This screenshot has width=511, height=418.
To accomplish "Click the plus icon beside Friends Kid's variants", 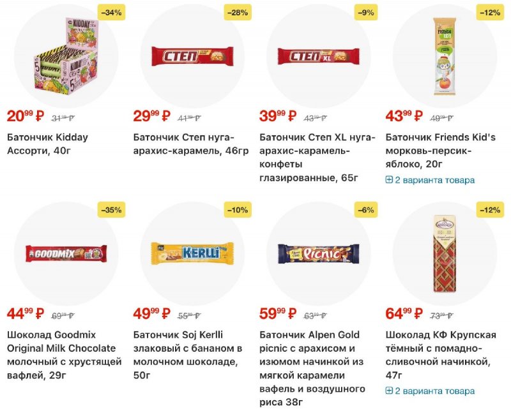I will click(389, 180).
